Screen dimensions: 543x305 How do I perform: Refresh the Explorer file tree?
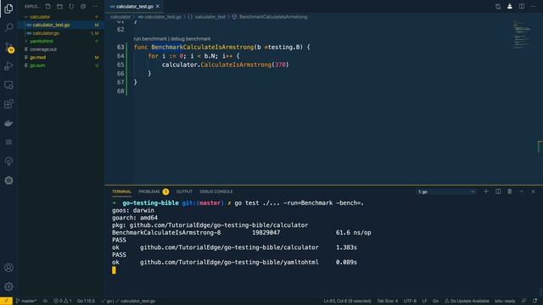tap(71, 6)
